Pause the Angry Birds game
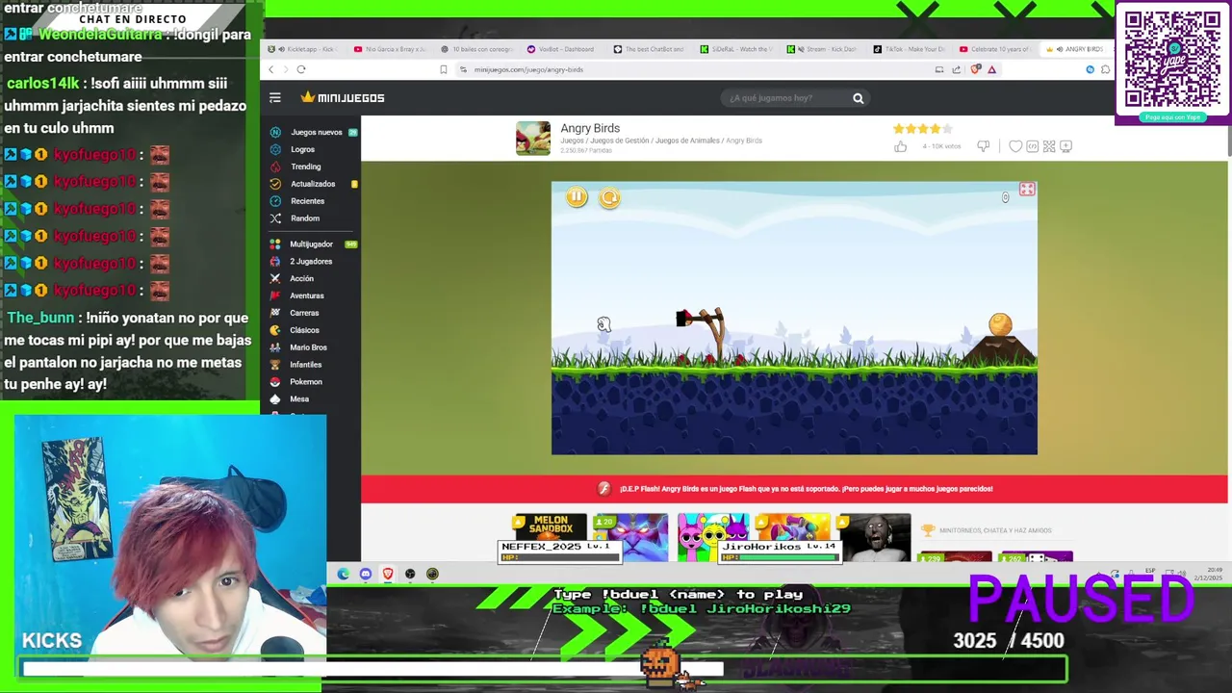 tap(577, 197)
